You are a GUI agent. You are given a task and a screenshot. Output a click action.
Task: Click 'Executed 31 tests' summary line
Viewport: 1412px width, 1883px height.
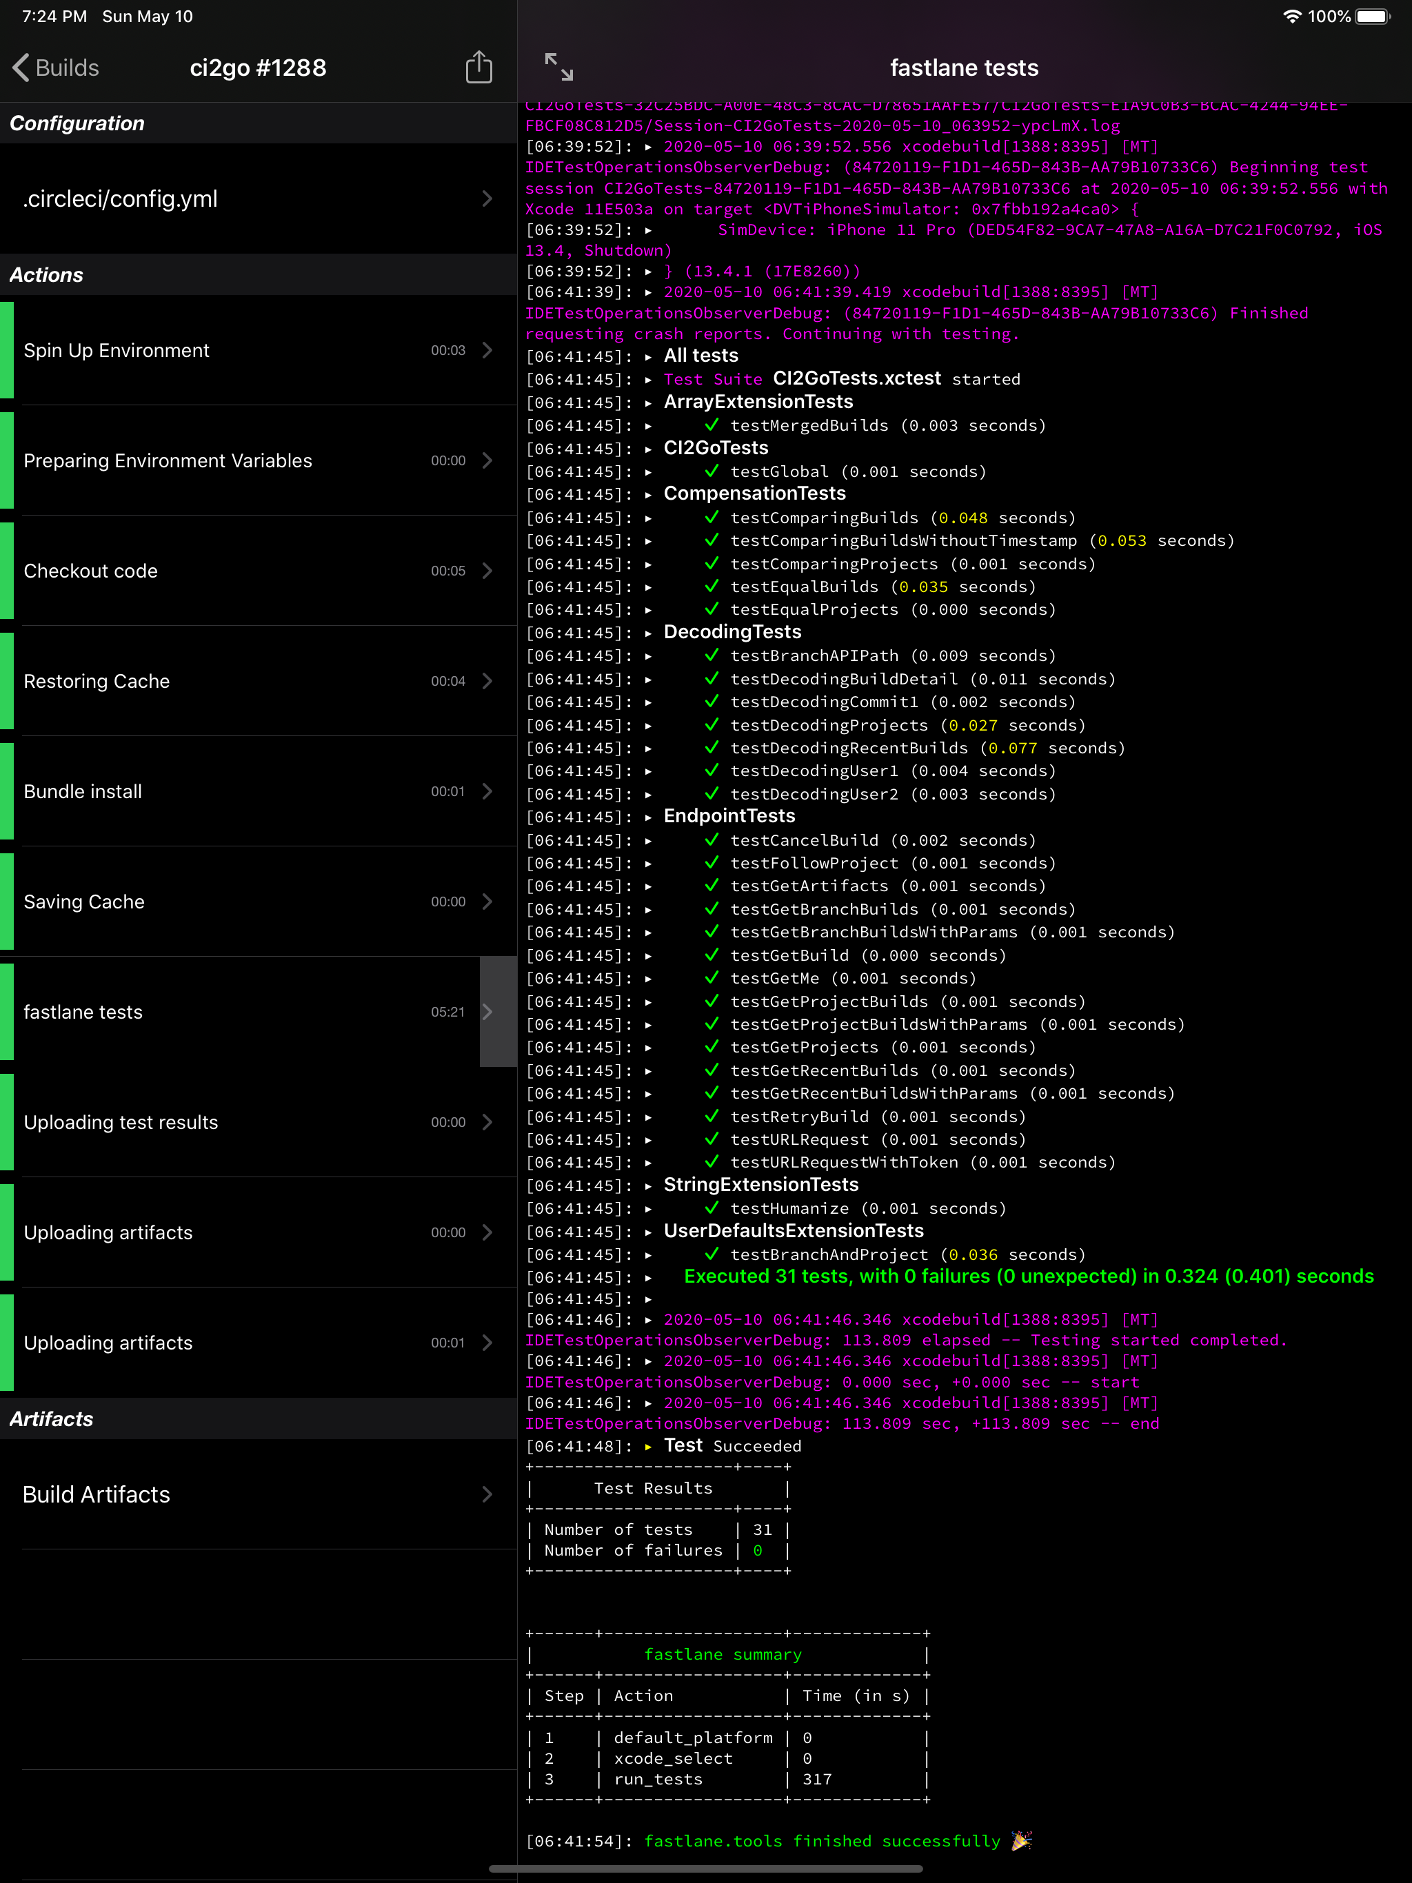[x=1029, y=1276]
